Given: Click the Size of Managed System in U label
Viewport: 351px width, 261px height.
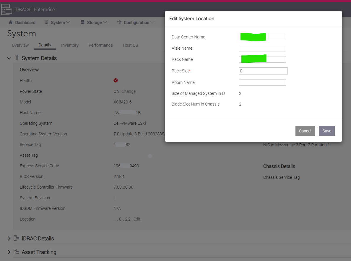Looking at the screenshot, I should [x=198, y=93].
